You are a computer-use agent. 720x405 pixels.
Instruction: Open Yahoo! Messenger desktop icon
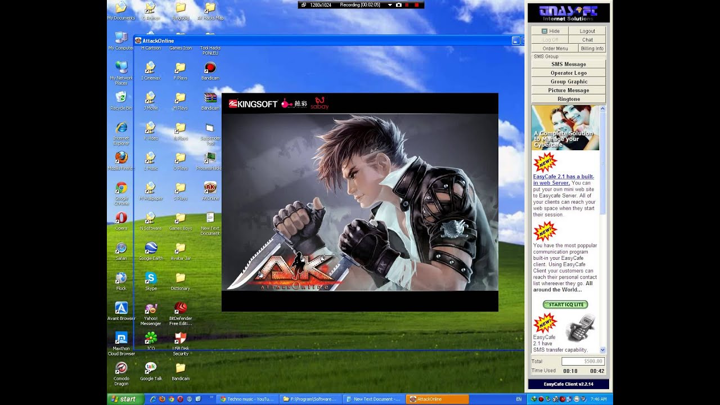[x=151, y=314]
